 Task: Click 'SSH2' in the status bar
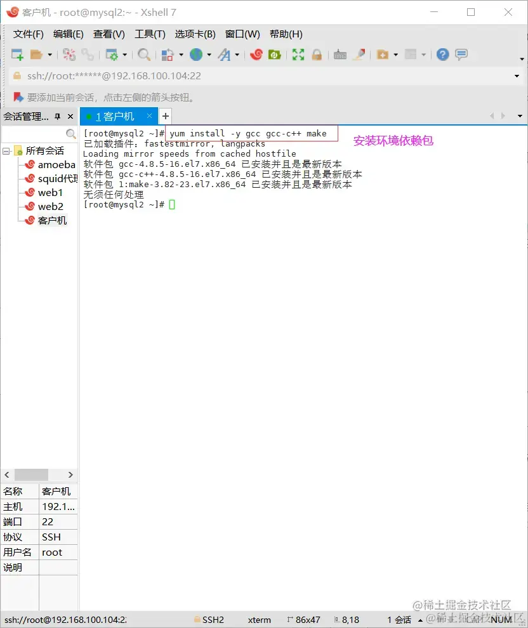pyautogui.click(x=213, y=620)
